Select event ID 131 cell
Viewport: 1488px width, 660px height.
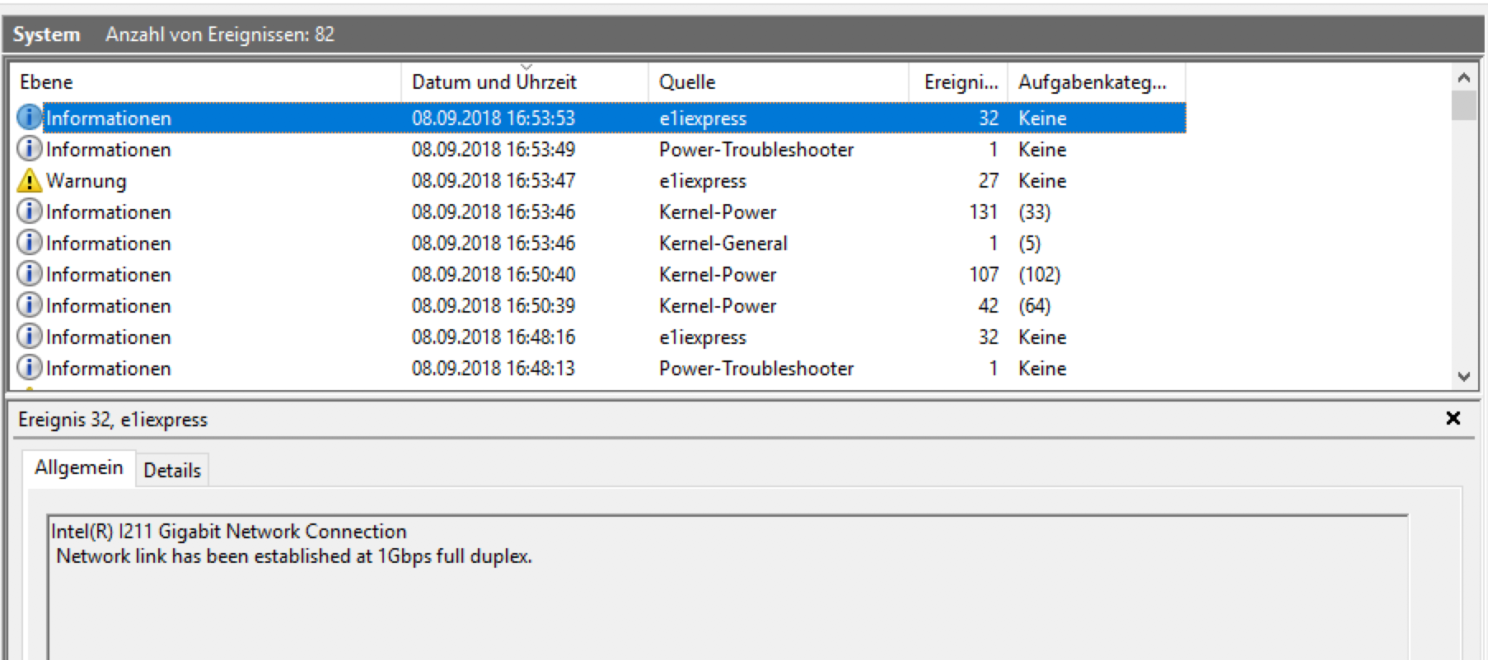click(984, 211)
